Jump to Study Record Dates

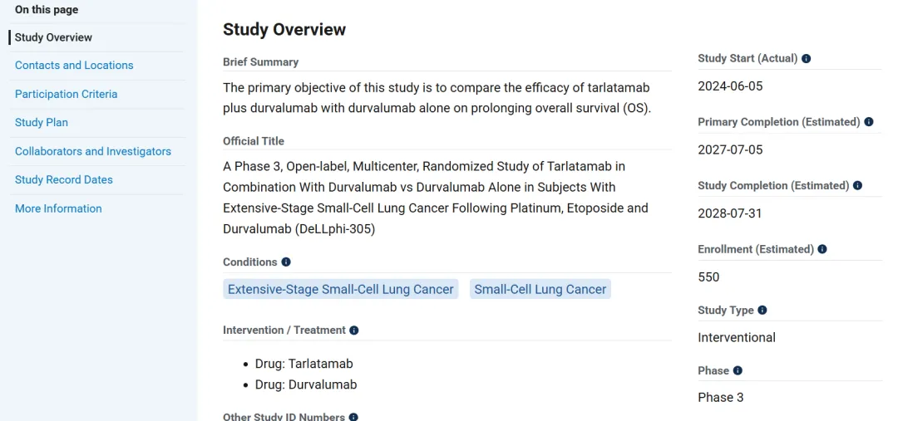pos(64,180)
